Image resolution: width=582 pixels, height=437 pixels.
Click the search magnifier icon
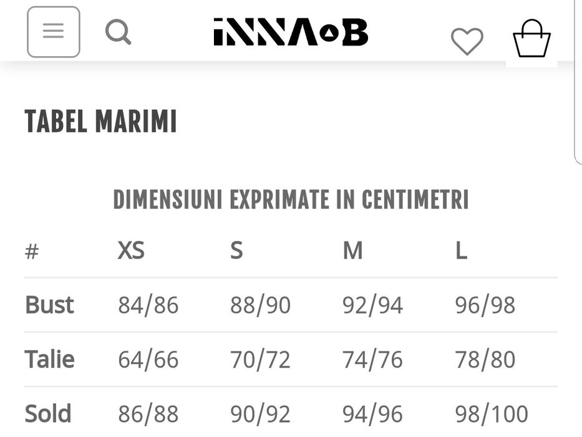(x=118, y=32)
